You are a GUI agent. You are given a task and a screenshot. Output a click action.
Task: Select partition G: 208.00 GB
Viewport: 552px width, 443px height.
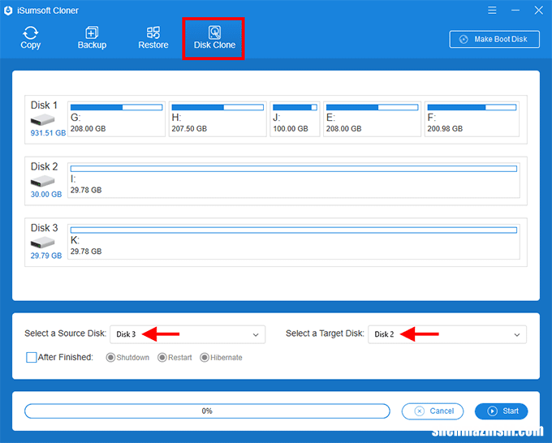pyautogui.click(x=116, y=119)
